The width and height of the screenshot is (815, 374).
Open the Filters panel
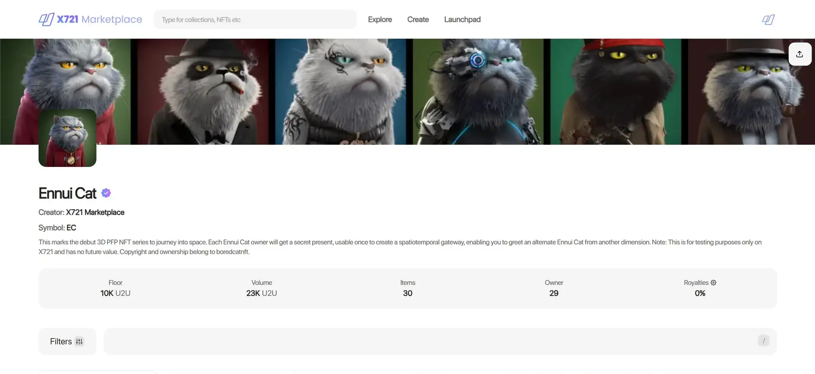point(67,341)
